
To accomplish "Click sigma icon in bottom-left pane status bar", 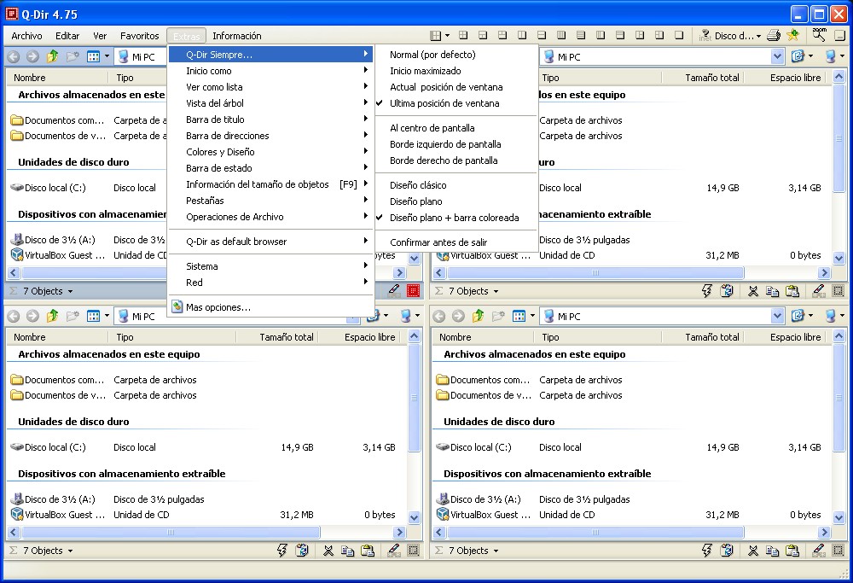I will coord(14,551).
